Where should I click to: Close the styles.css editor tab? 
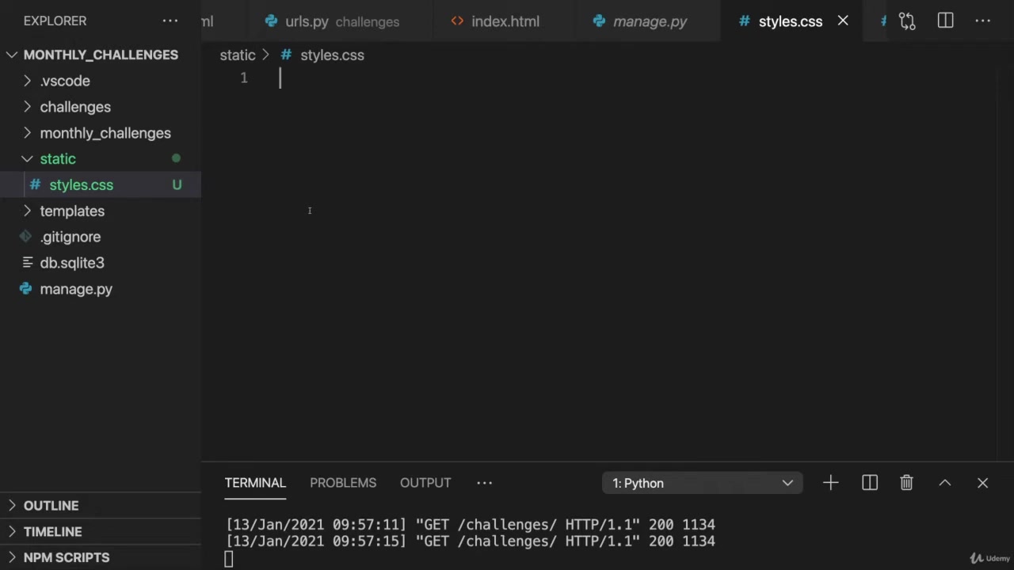[x=843, y=21]
